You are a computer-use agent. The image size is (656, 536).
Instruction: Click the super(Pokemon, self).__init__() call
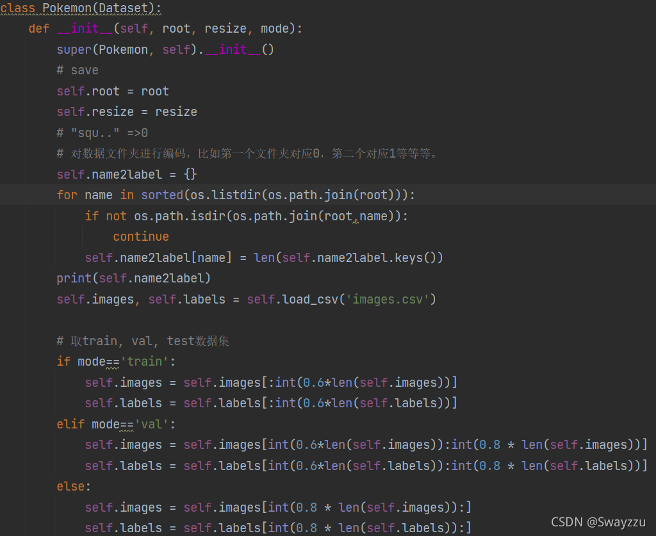click(x=165, y=49)
